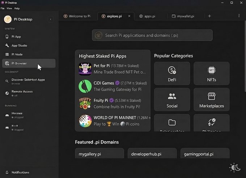Toggle light and dark theme

235,168
